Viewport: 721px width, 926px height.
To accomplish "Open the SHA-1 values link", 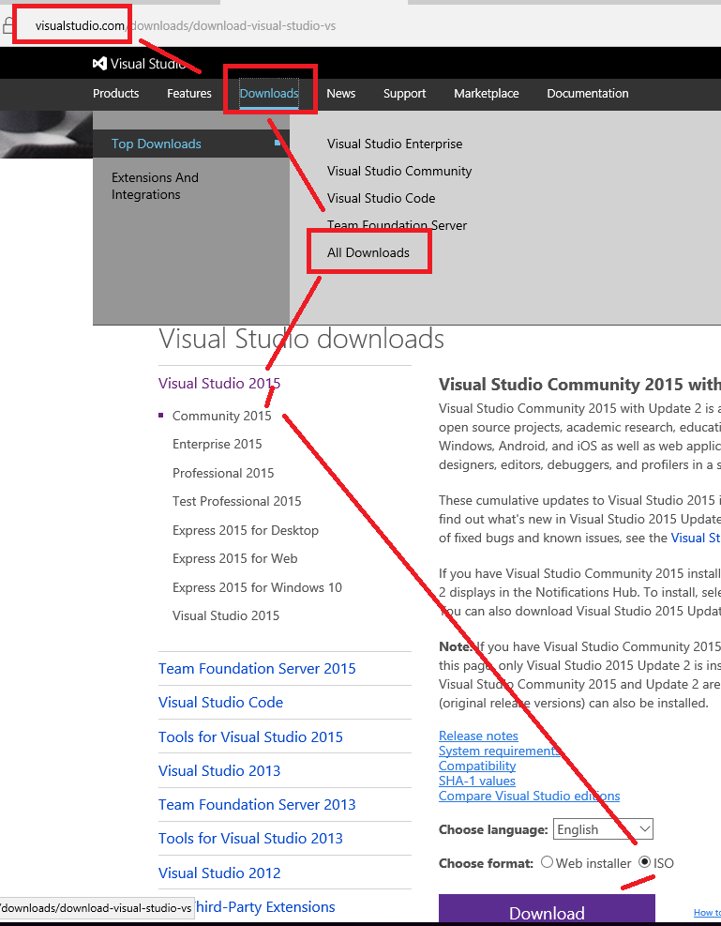I will pos(477,781).
